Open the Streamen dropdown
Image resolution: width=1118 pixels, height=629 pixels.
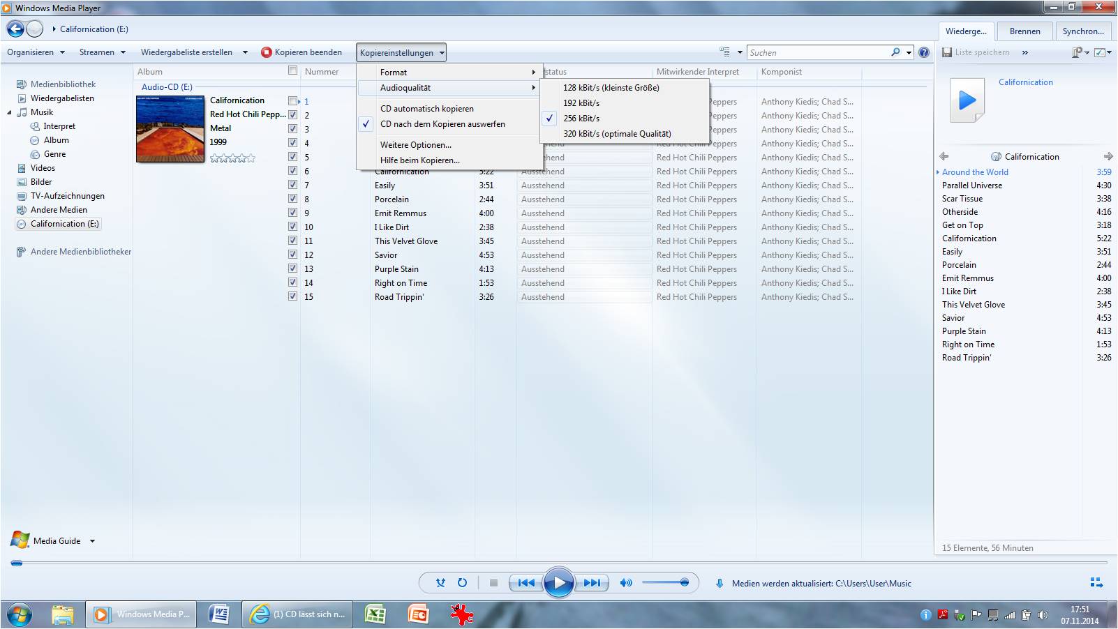click(103, 52)
